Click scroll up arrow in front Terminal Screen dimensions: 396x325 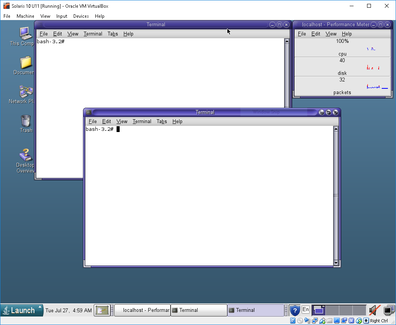click(x=336, y=129)
